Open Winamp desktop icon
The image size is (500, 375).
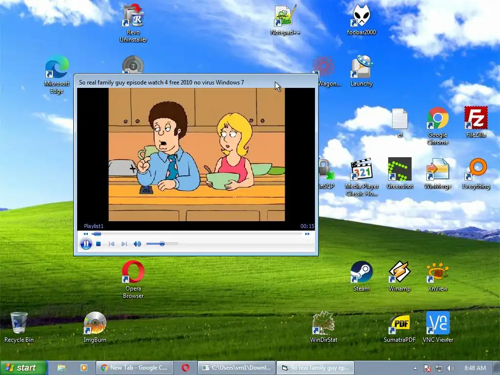[399, 276]
